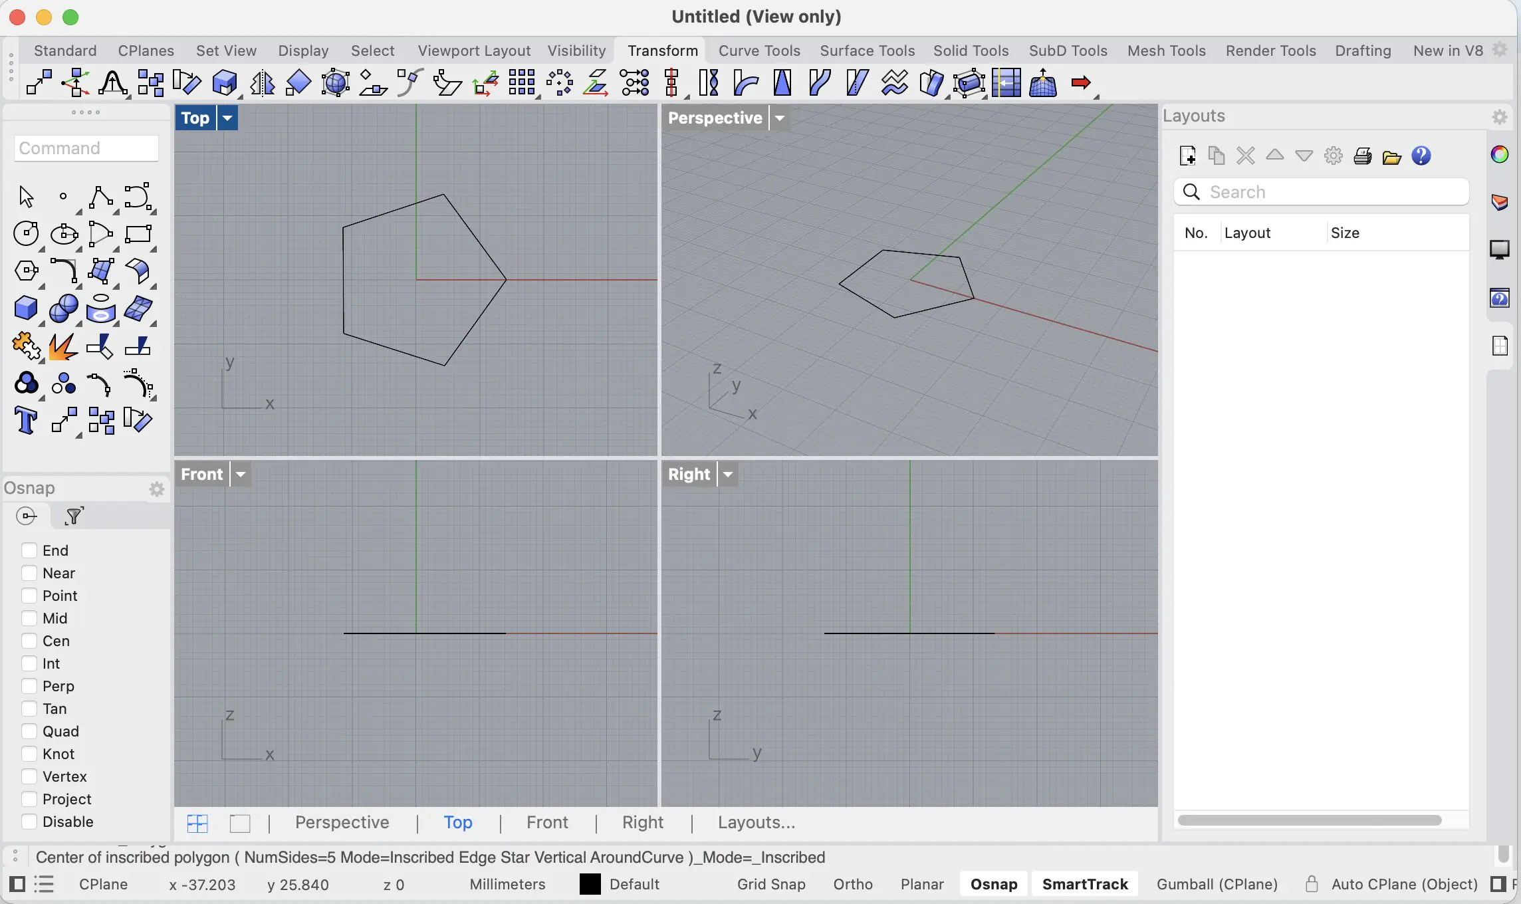1521x904 pixels.
Task: Switch to the Front viewport via bottom bar
Action: coord(546,822)
